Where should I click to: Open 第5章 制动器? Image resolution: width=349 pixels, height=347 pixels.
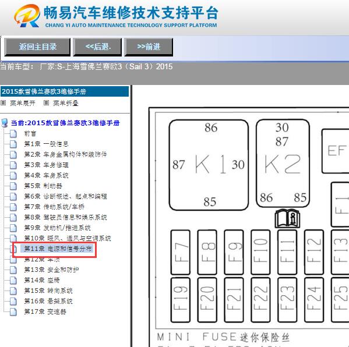[43, 186]
